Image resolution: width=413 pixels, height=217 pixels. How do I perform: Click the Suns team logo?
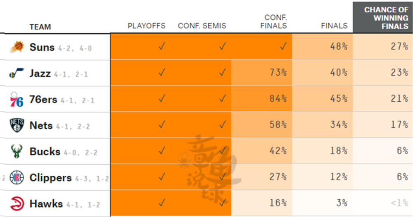pos(17,47)
